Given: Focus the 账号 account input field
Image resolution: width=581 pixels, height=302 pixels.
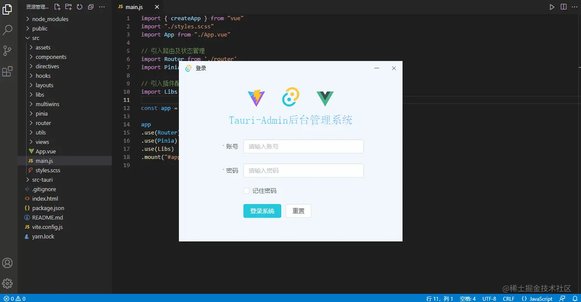Looking at the screenshot, I should (304, 146).
